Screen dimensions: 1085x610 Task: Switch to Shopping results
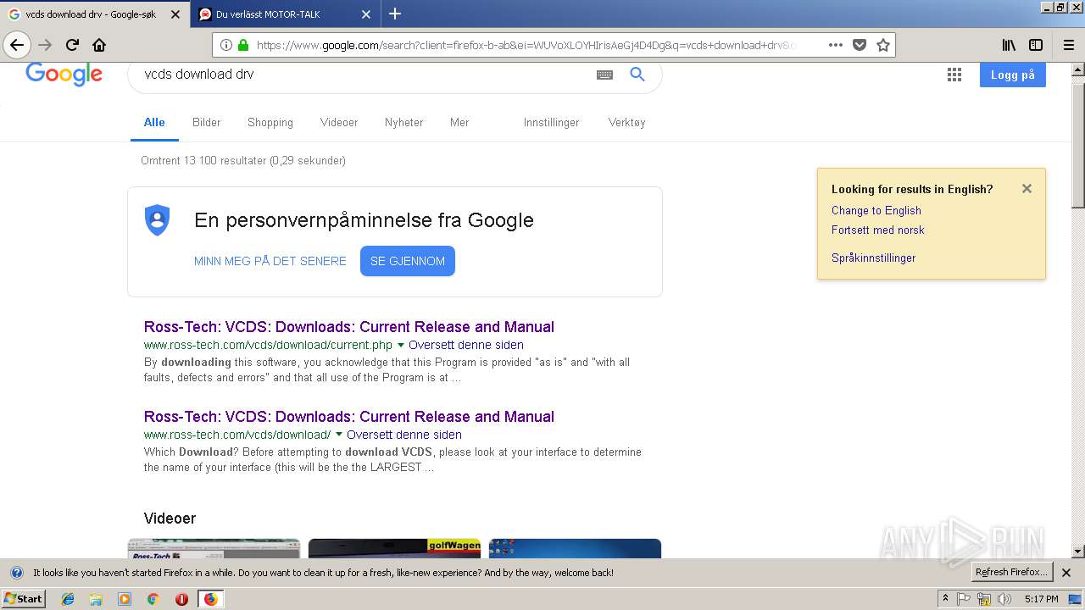tap(270, 123)
